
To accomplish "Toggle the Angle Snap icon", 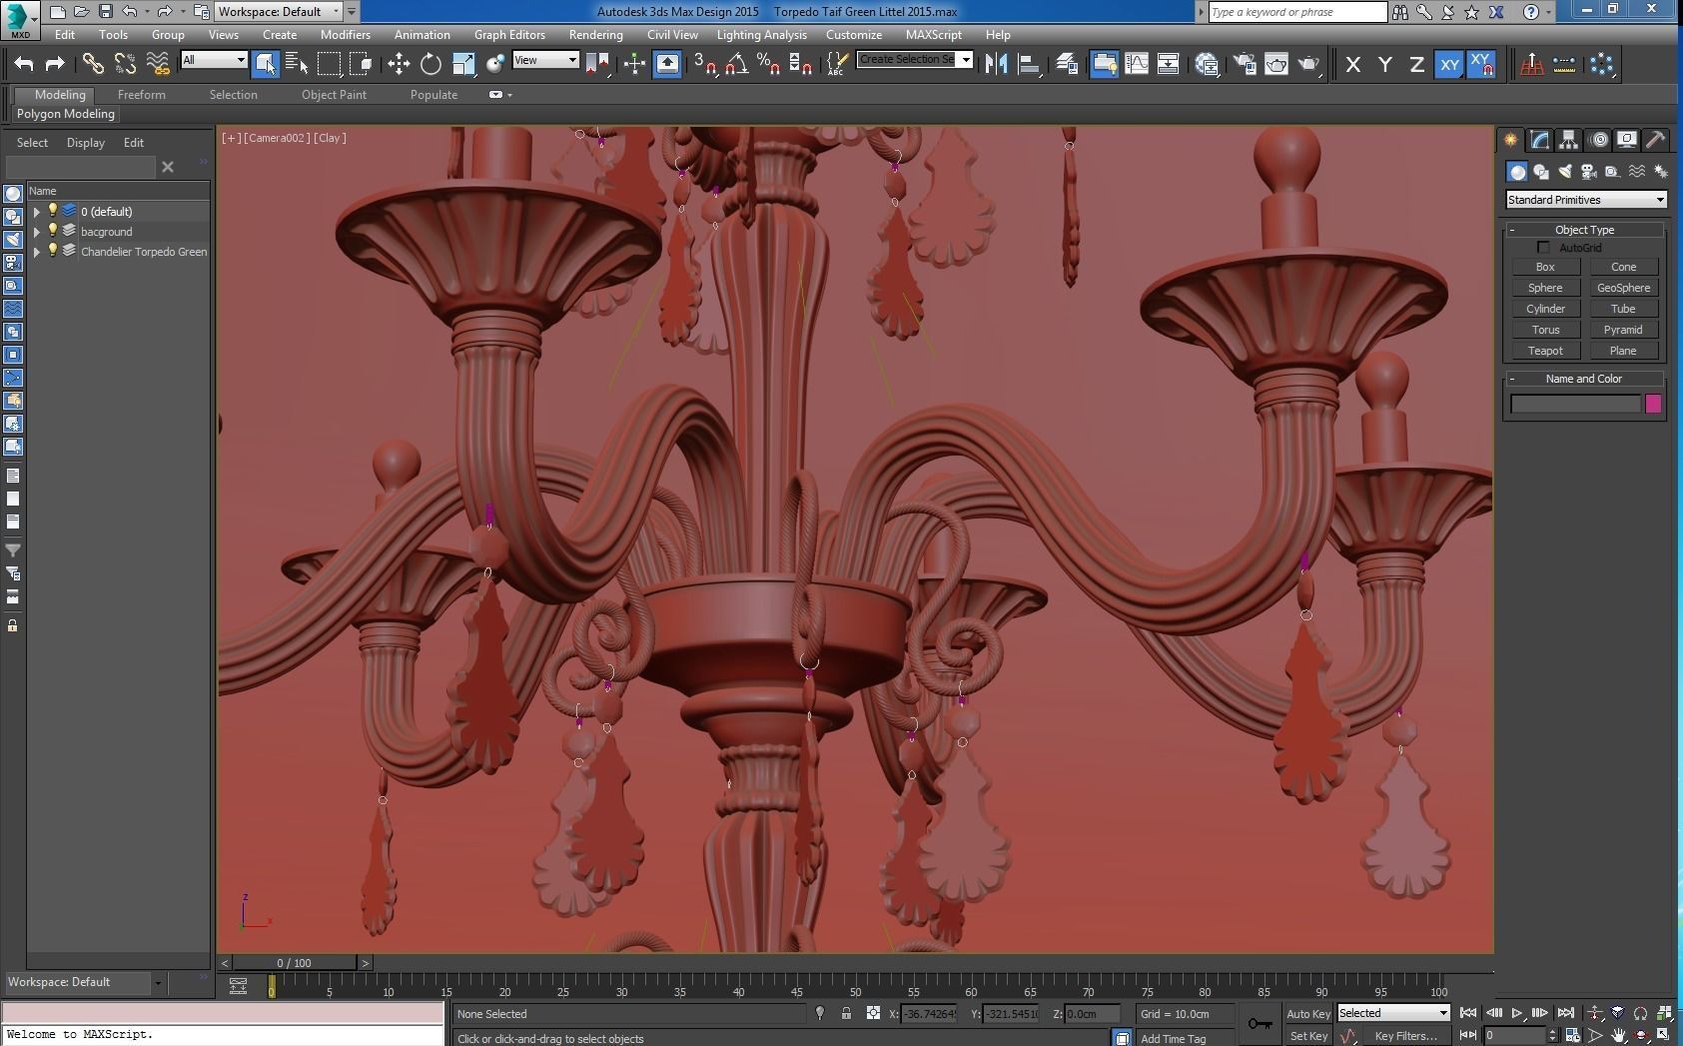I will pyautogui.click(x=736, y=64).
